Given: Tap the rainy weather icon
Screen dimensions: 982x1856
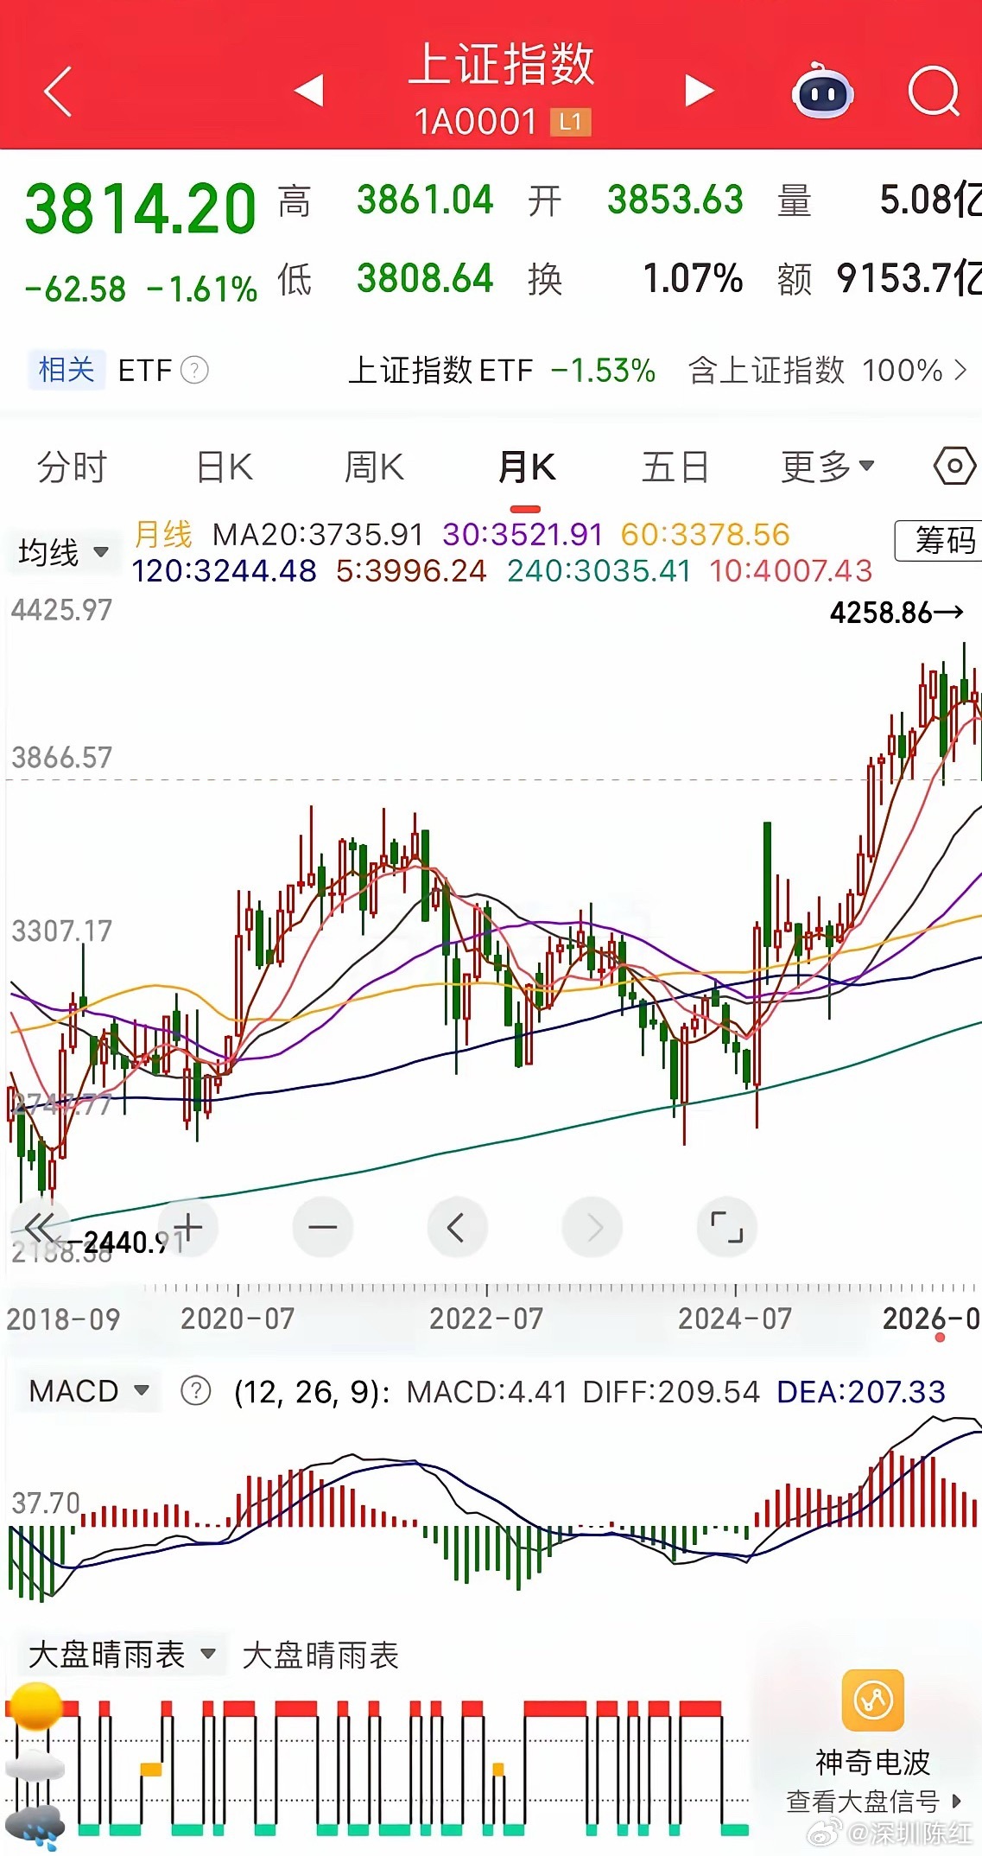Looking at the screenshot, I should (35, 1827).
